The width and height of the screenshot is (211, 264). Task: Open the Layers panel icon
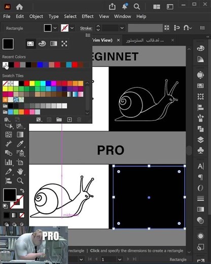(200, 140)
